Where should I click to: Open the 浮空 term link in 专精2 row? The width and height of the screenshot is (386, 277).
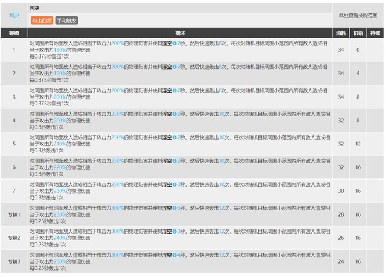tap(166, 231)
